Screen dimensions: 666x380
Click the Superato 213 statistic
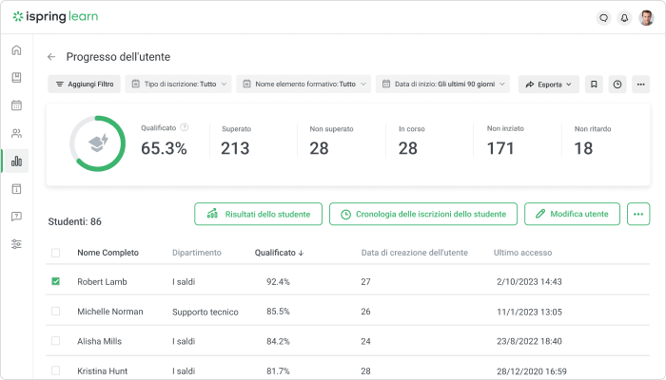236,142
